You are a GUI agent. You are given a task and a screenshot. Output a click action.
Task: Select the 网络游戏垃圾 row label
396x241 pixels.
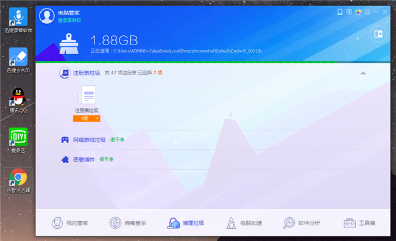pos(89,139)
